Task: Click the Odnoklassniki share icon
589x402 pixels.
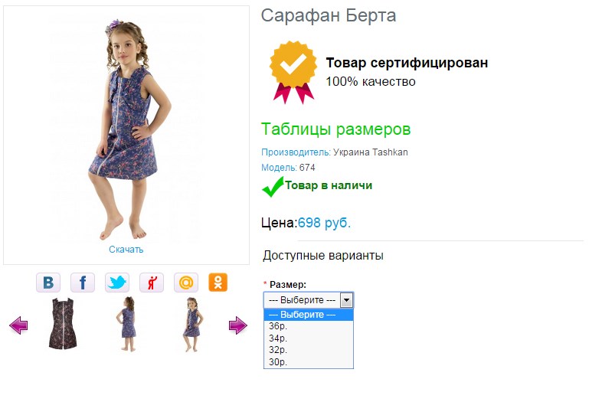Action: [218, 283]
